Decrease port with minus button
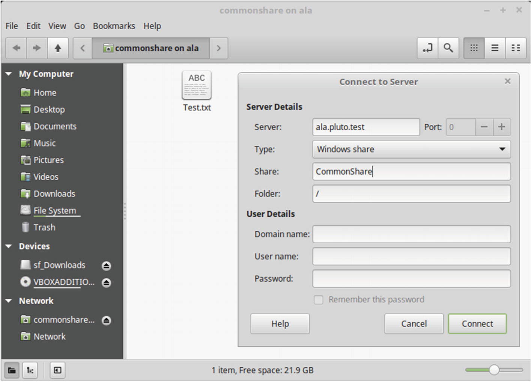The height and width of the screenshot is (382, 532). 484,127
